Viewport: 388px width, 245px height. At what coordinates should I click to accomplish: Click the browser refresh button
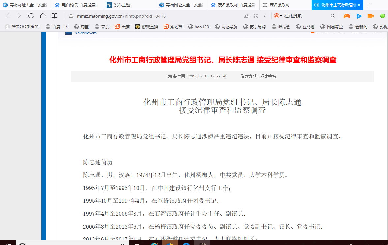(31, 16)
